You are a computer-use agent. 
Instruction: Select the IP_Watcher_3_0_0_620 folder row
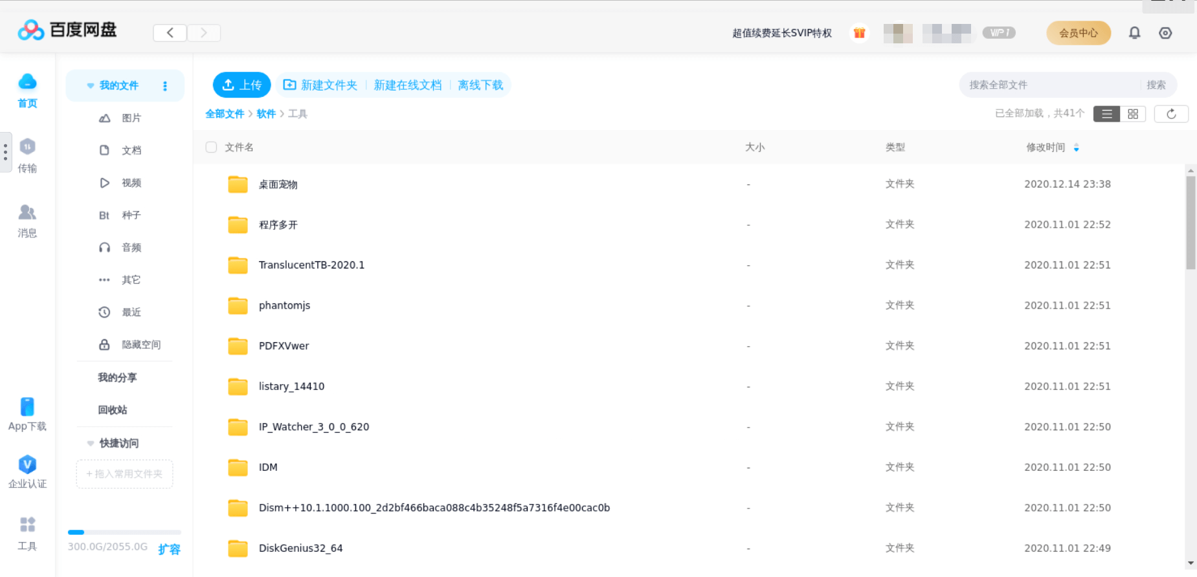pyautogui.click(x=689, y=427)
